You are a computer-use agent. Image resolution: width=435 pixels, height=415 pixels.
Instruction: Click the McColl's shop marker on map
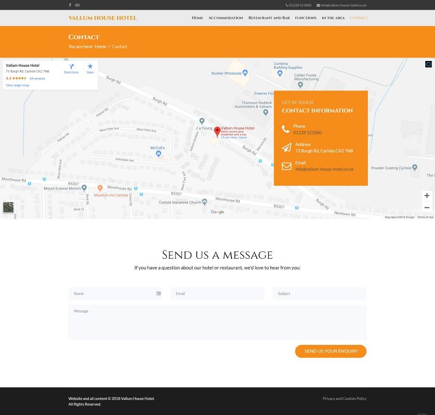coord(158,154)
